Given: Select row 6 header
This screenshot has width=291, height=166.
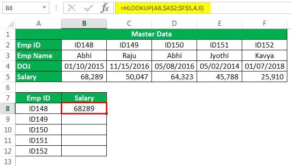Looking at the screenshot, I should tap(8, 87).
